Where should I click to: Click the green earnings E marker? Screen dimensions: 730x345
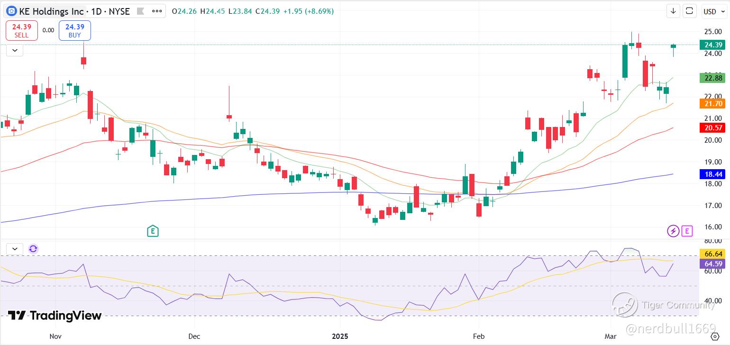[x=153, y=231]
